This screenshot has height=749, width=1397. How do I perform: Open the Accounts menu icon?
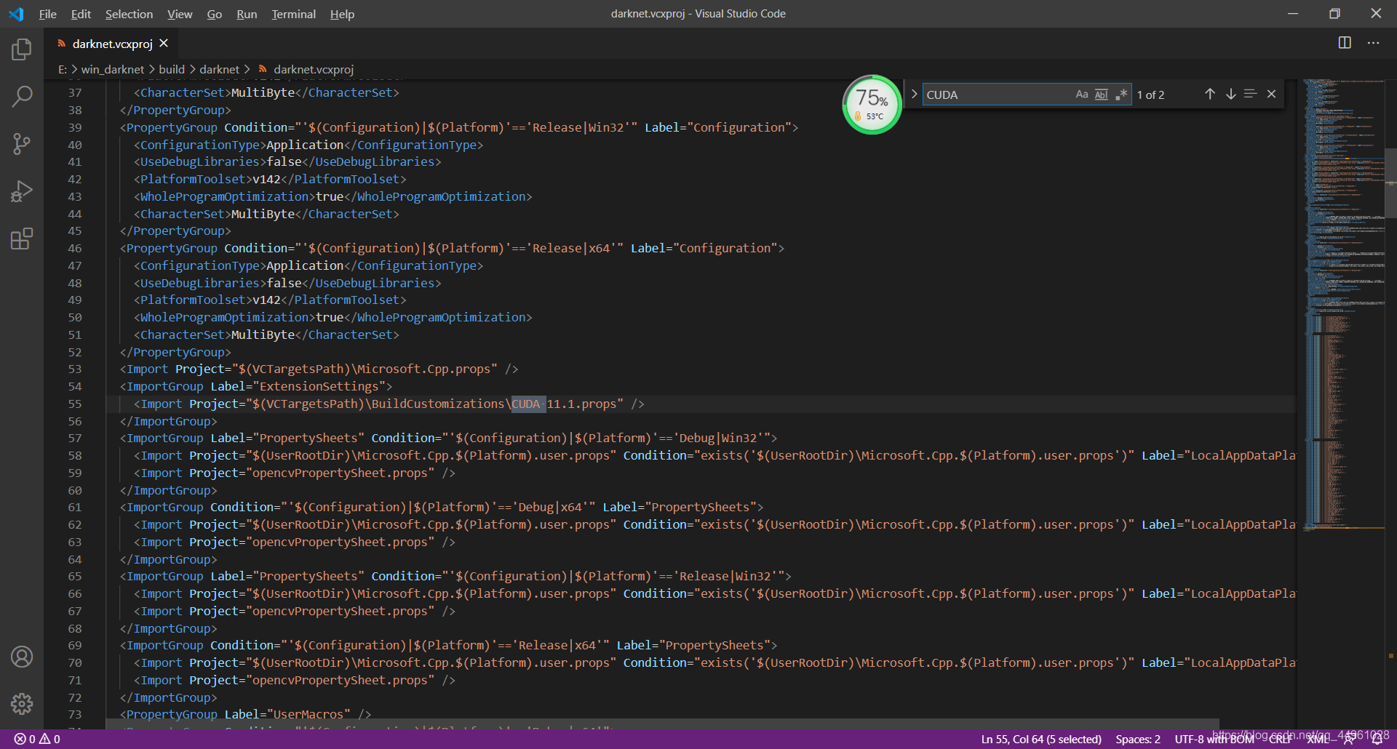click(x=22, y=657)
